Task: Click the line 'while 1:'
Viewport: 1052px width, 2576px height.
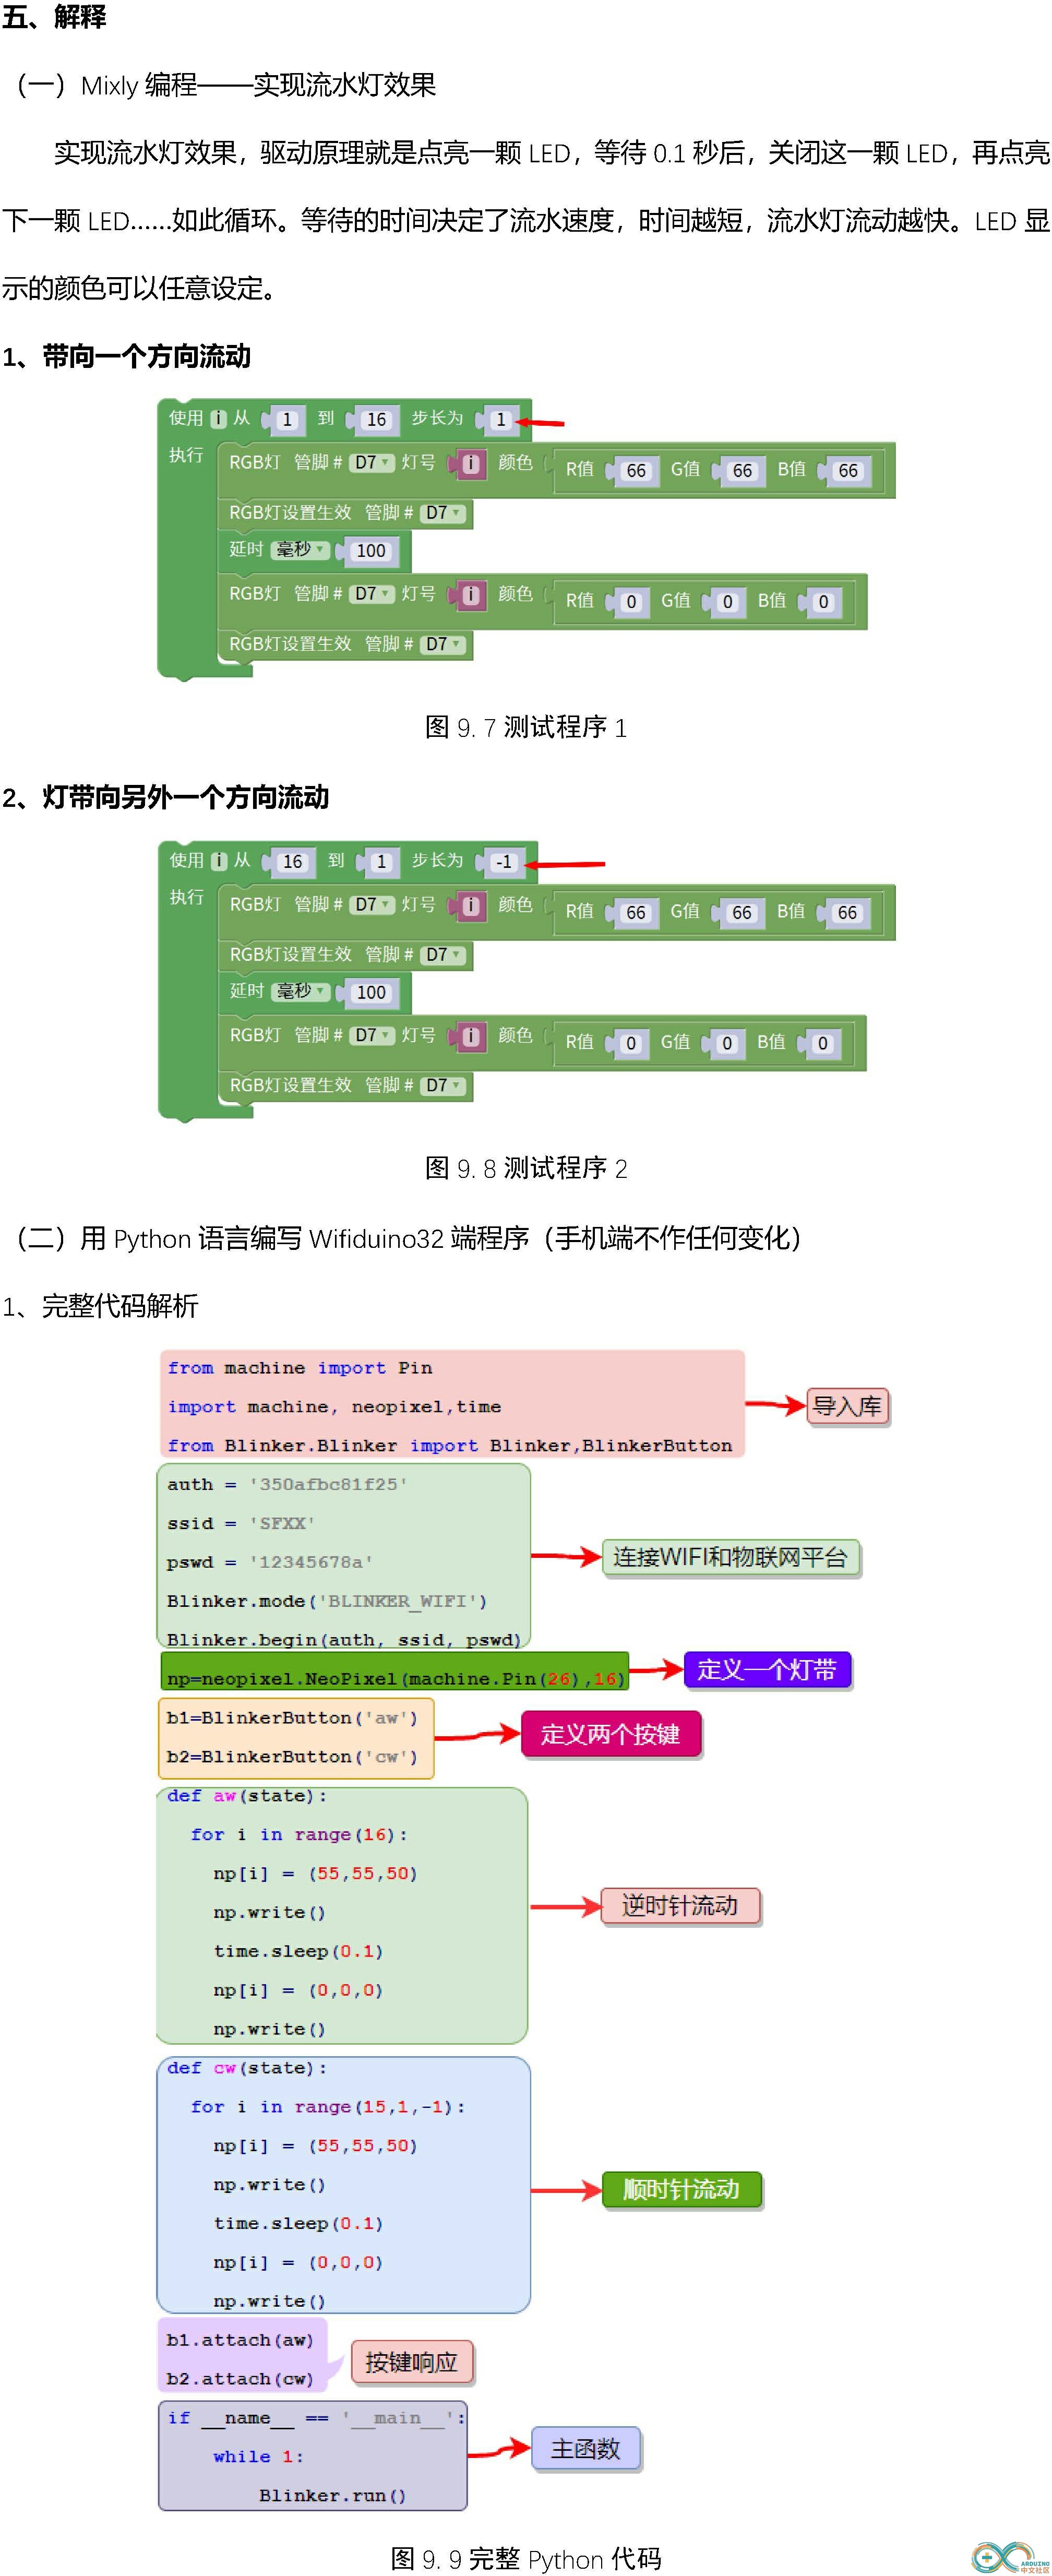Action: click(x=258, y=2457)
